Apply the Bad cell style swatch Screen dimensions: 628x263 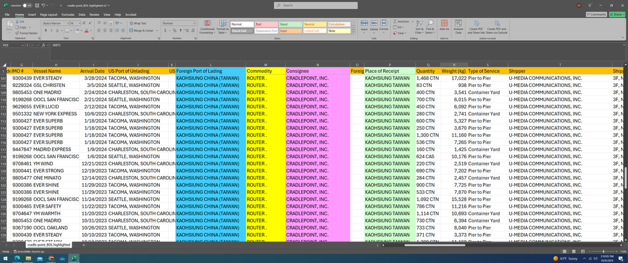(x=266, y=24)
